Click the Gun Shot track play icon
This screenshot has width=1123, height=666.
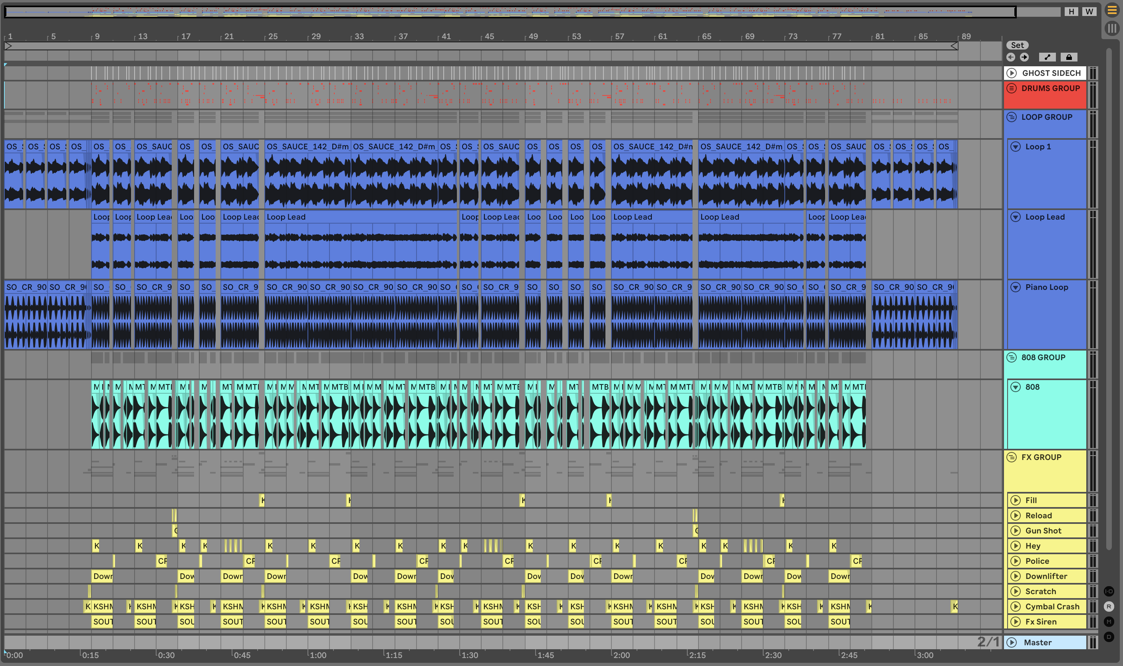coord(1015,531)
